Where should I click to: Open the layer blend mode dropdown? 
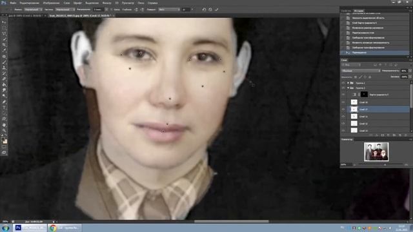(361, 71)
